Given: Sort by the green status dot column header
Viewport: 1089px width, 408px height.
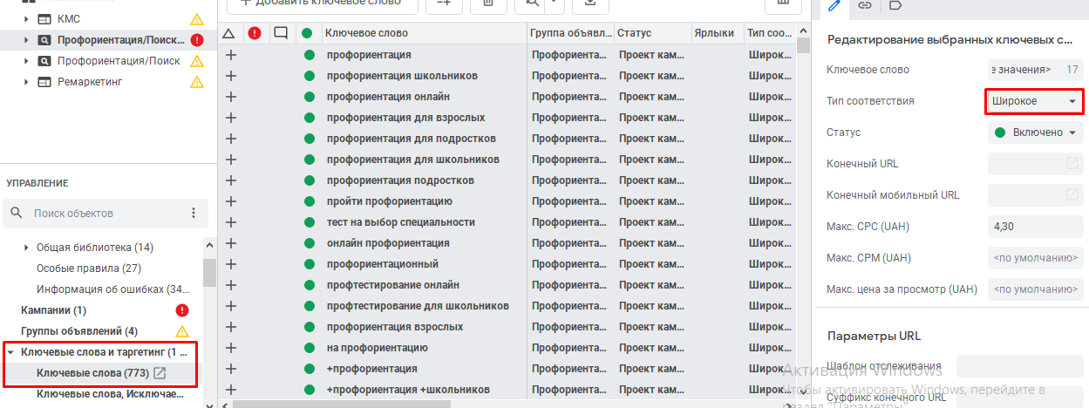Looking at the screenshot, I should pyautogui.click(x=307, y=33).
